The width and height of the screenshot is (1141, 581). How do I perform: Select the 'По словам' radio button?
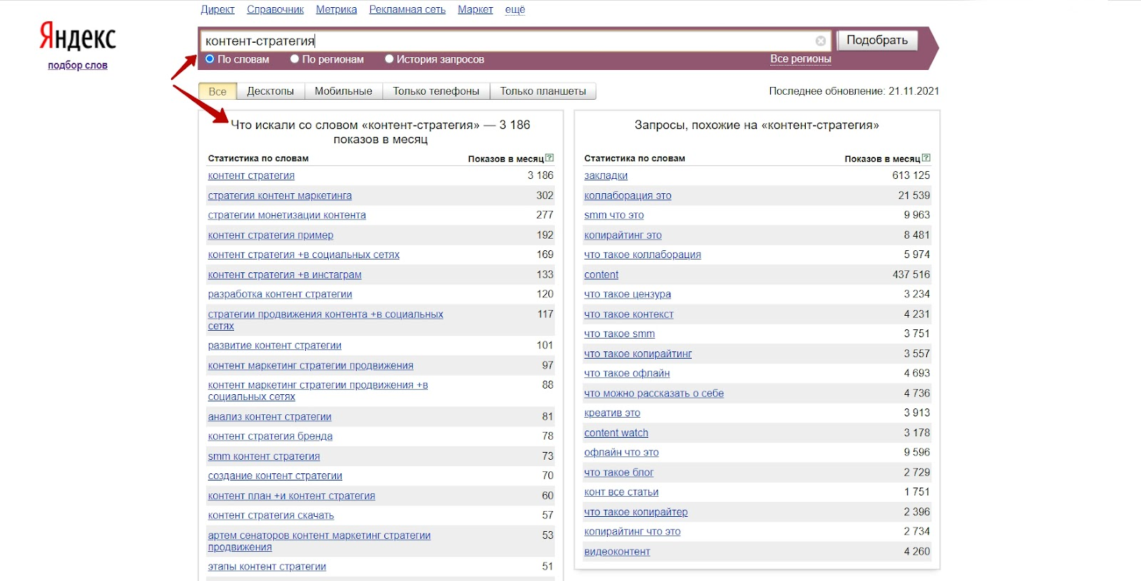(x=210, y=59)
